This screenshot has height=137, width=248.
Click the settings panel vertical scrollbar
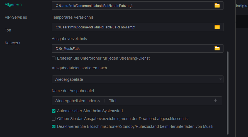click(x=228, y=92)
